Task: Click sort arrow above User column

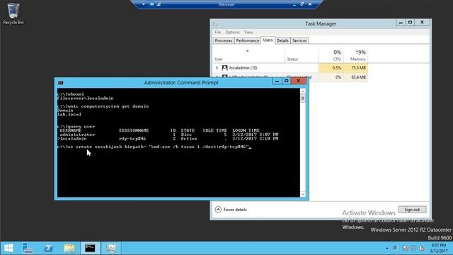Action: tap(247, 51)
